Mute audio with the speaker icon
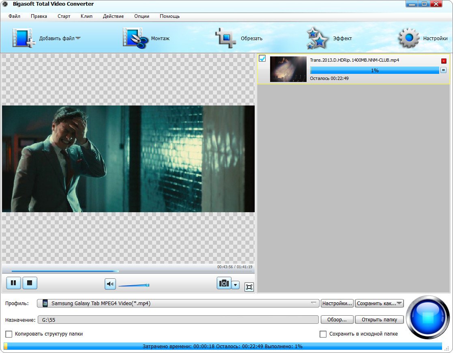453x353 pixels. [110, 284]
